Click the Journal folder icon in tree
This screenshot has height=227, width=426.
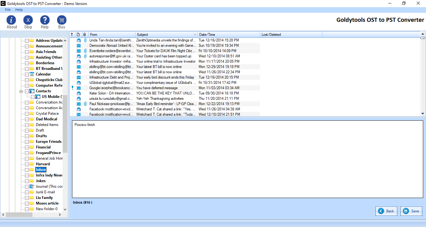(x=32, y=186)
